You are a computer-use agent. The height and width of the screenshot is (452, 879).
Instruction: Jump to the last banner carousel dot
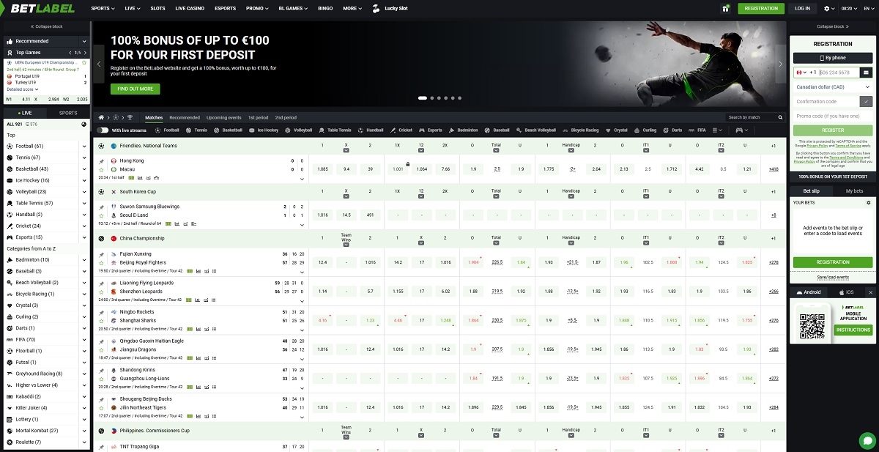coord(460,97)
